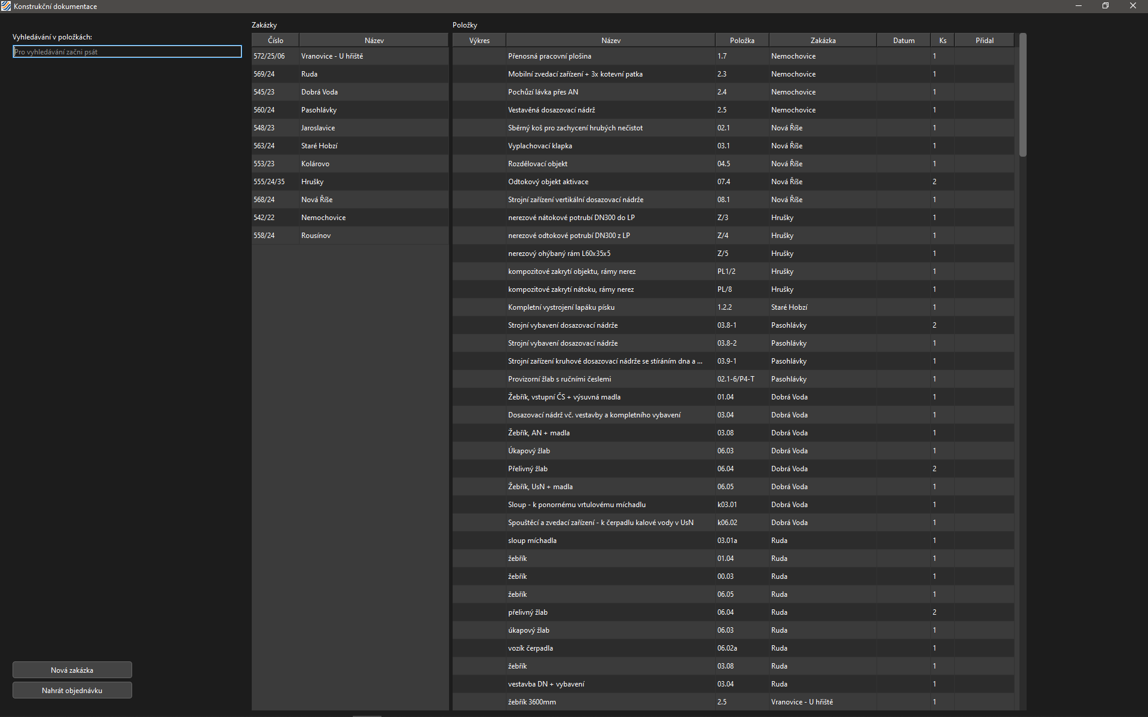Image resolution: width=1148 pixels, height=717 pixels.
Task: Select the žebřík 3600mm item row
Action: click(x=610, y=701)
